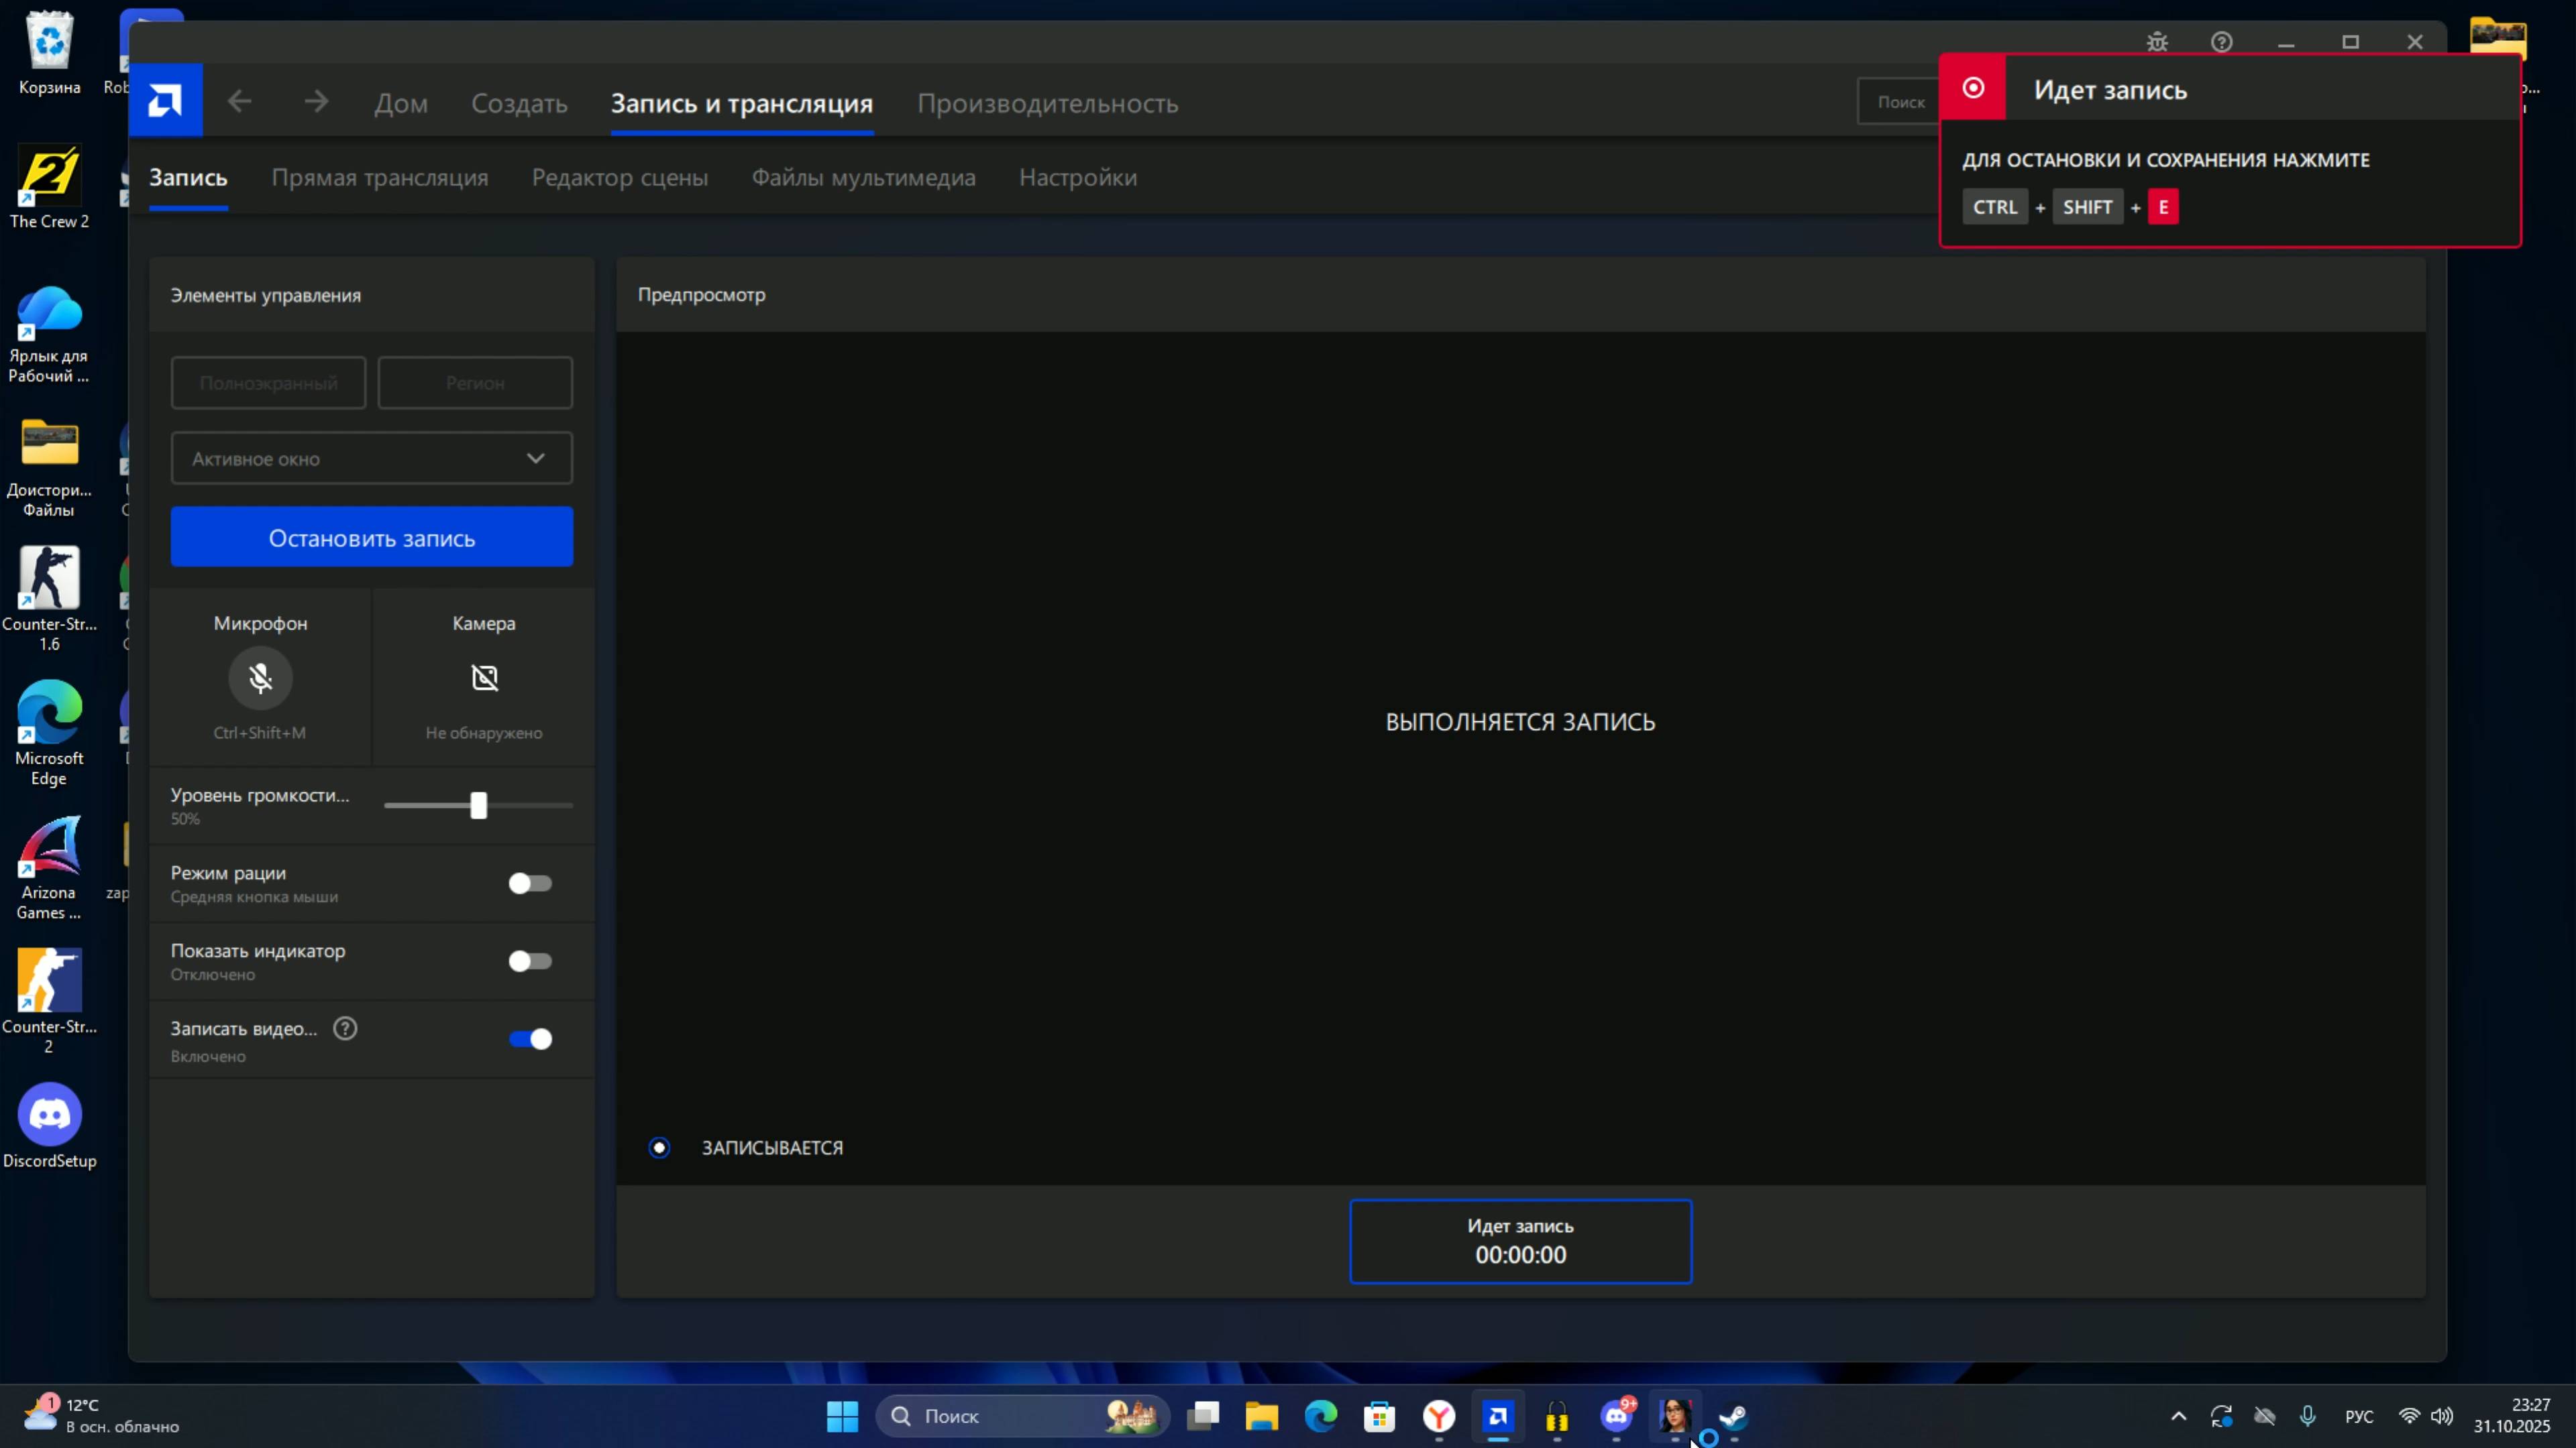
Task: Click help icon next to Записать видео
Action: pos(345,1028)
